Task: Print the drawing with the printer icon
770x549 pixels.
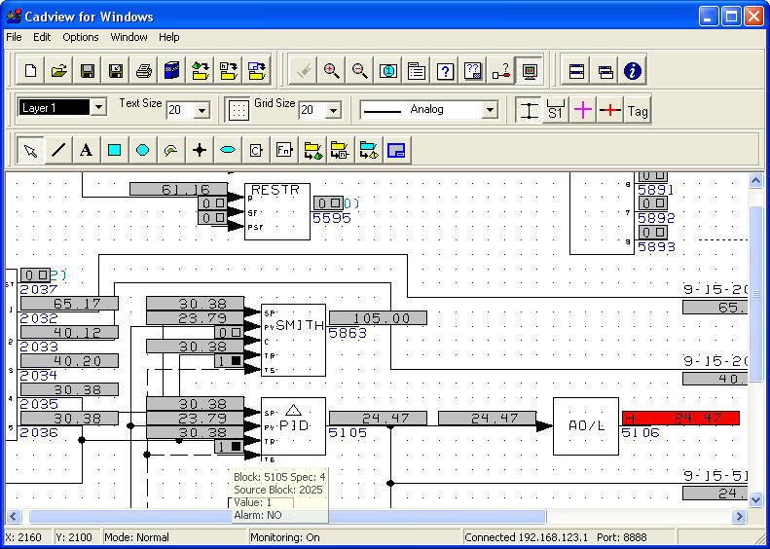Action: point(144,71)
